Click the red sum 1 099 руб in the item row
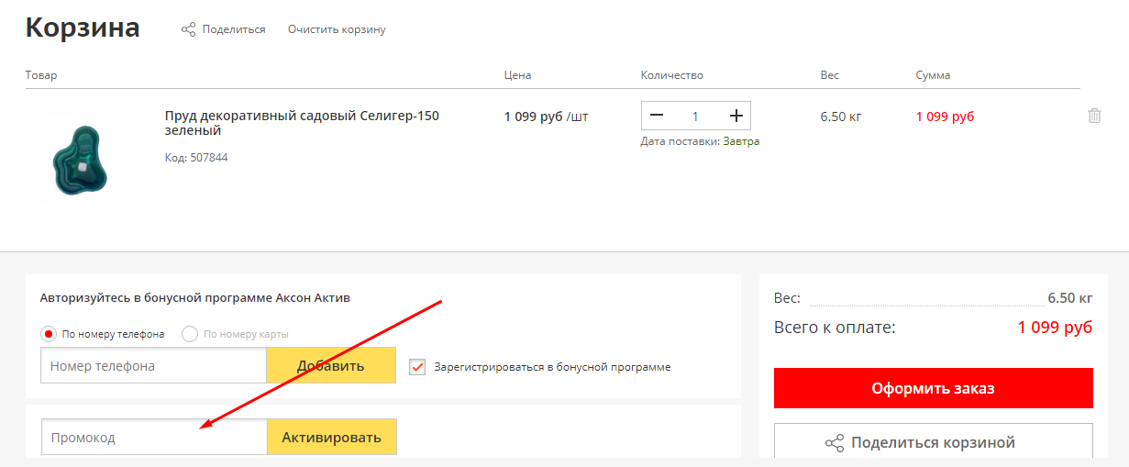 pos(945,117)
